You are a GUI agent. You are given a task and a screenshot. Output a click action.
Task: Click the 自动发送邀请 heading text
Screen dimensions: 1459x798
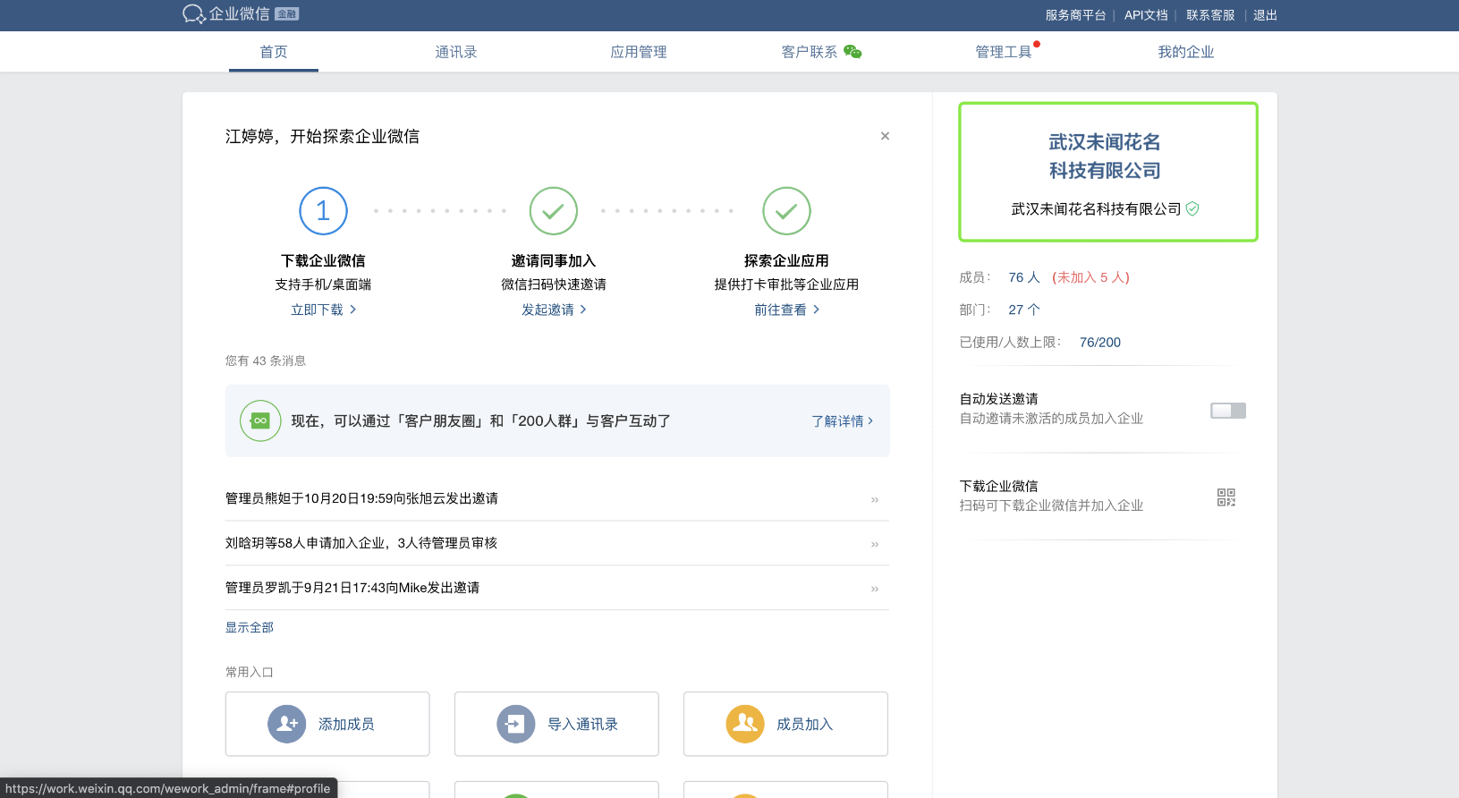tap(999, 399)
